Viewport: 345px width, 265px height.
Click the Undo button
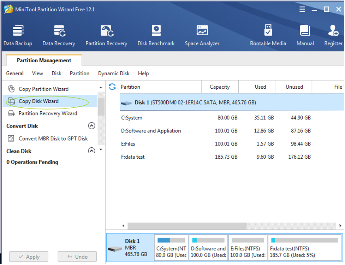(x=77, y=257)
